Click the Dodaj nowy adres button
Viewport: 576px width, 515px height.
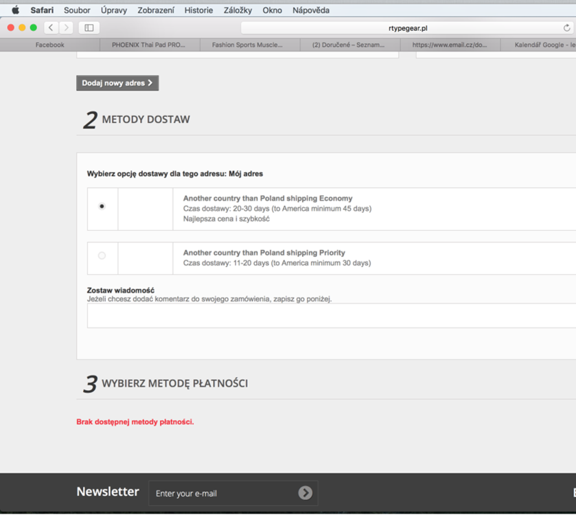[117, 83]
